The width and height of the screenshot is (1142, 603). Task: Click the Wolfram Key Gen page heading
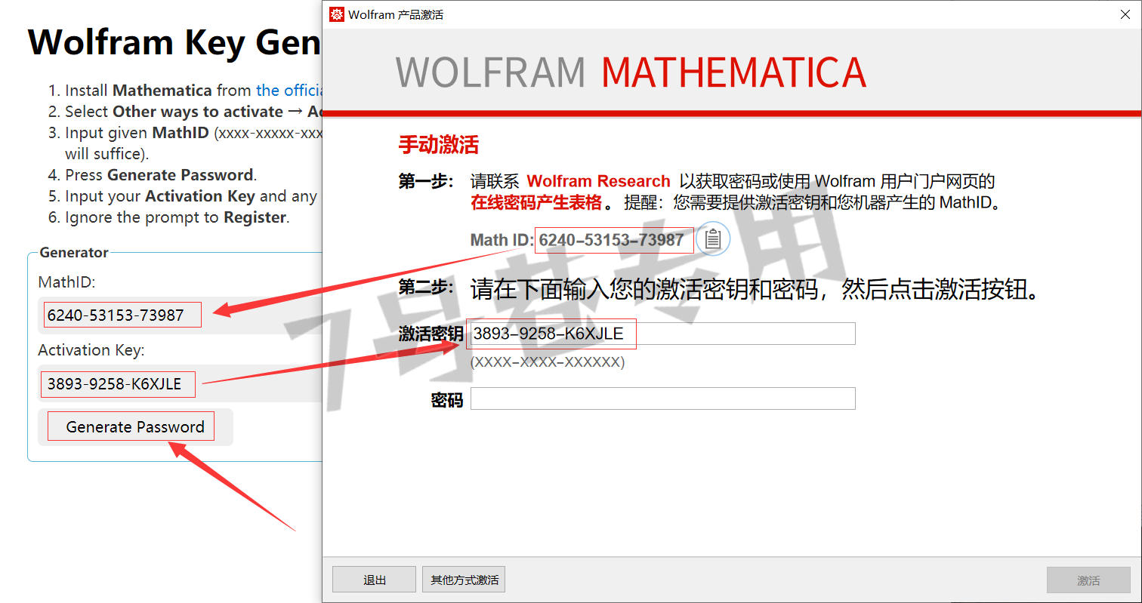pyautogui.click(x=175, y=42)
